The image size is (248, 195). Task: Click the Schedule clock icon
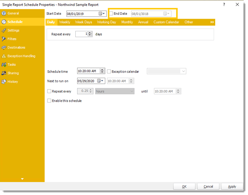4,22
